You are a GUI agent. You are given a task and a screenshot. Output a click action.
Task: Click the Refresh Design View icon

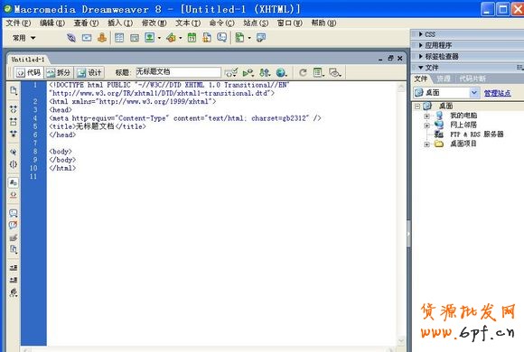point(303,72)
